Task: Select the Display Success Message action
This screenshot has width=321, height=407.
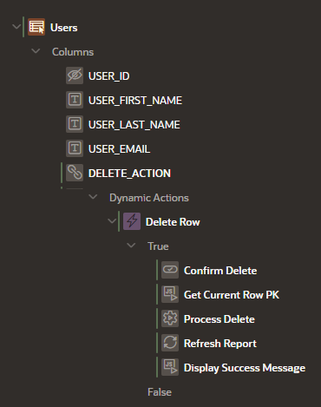Action: coord(245,368)
